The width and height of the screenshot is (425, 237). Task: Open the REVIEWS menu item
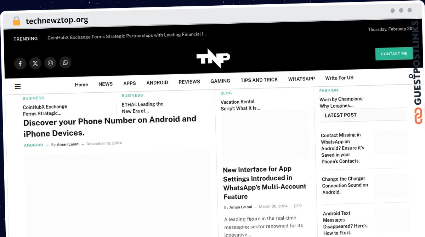[189, 82]
